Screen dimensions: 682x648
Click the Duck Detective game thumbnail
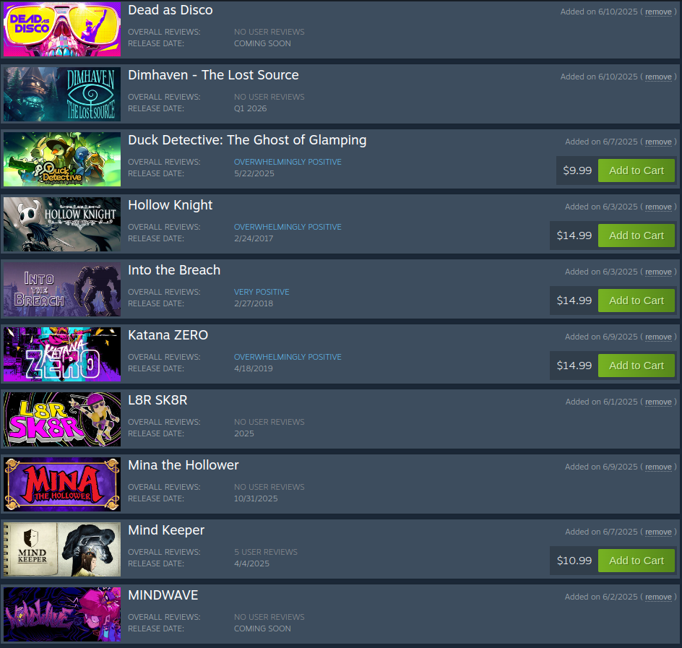point(62,159)
